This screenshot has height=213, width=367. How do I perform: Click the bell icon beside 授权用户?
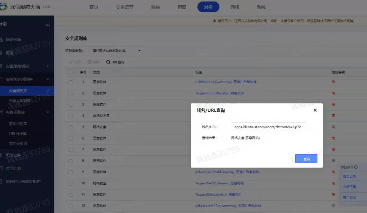(214, 21)
